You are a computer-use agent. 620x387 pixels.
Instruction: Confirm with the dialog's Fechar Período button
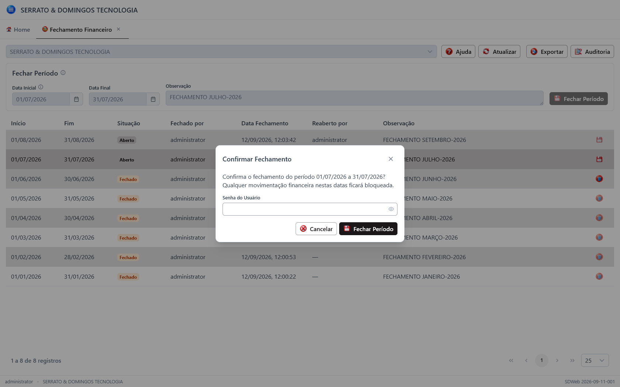point(368,229)
